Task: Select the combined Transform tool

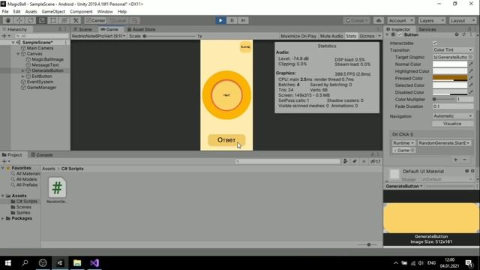Action: 64,20
